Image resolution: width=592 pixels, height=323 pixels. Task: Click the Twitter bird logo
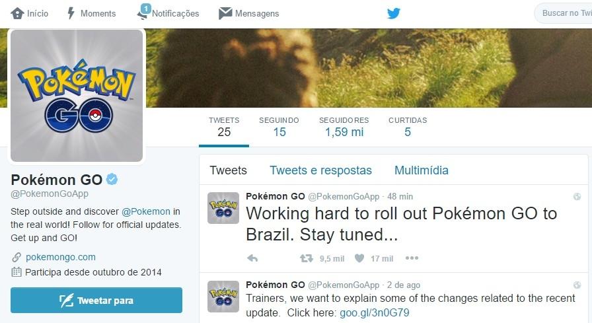[x=393, y=13]
